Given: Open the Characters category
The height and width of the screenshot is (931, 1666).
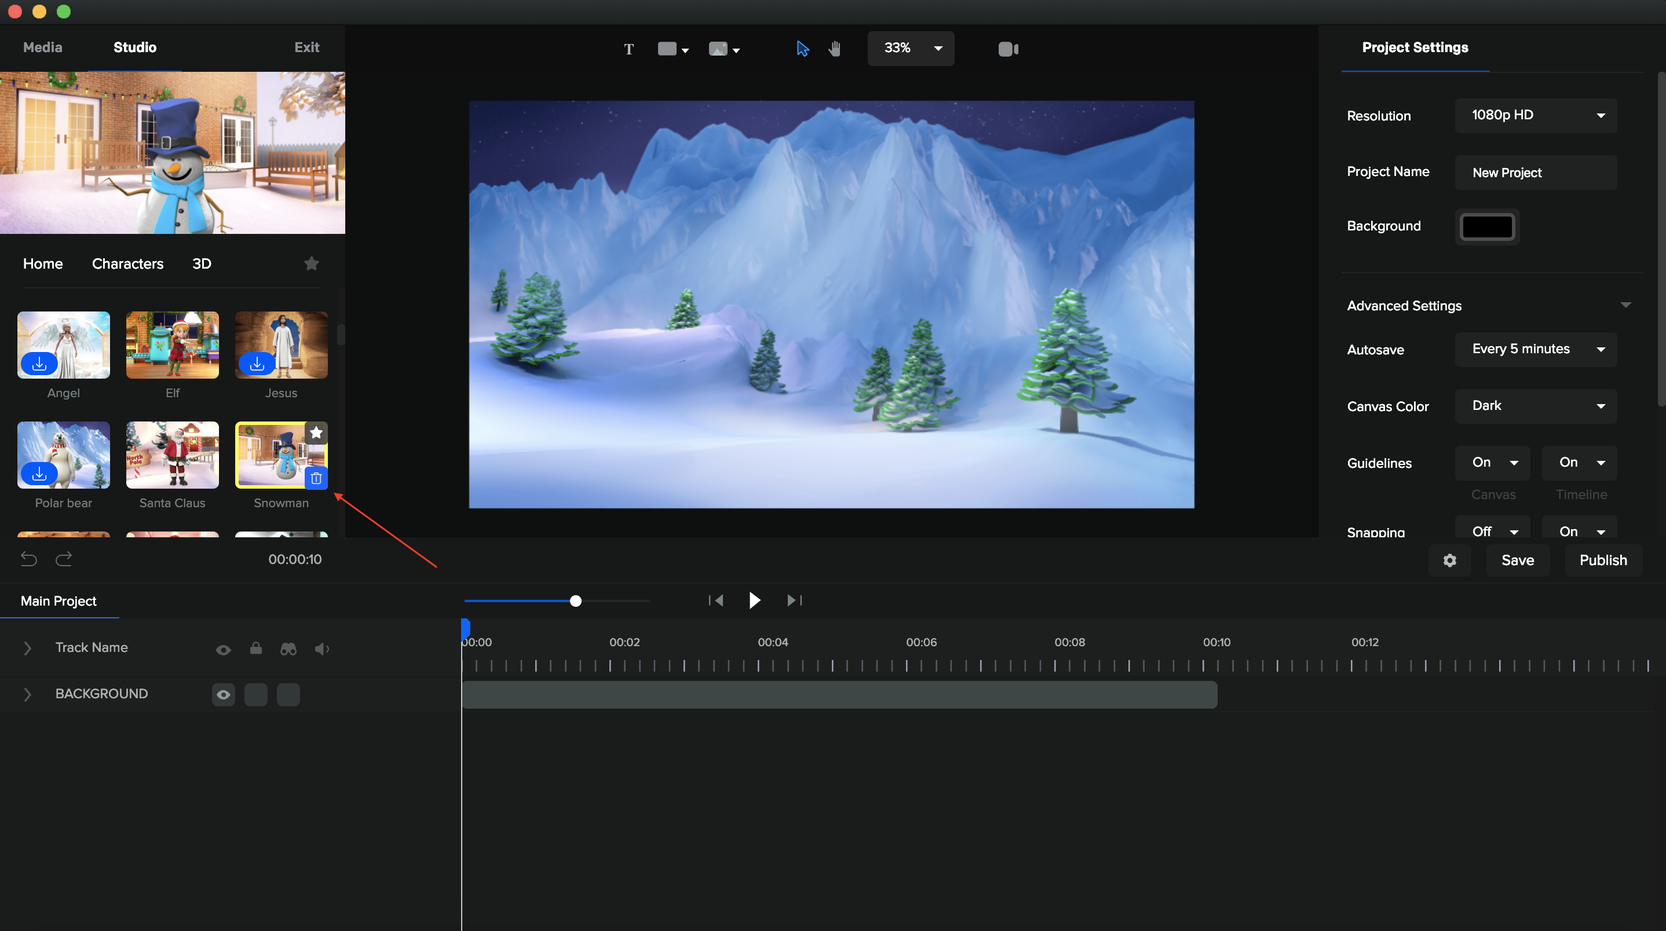Looking at the screenshot, I should pos(127,264).
